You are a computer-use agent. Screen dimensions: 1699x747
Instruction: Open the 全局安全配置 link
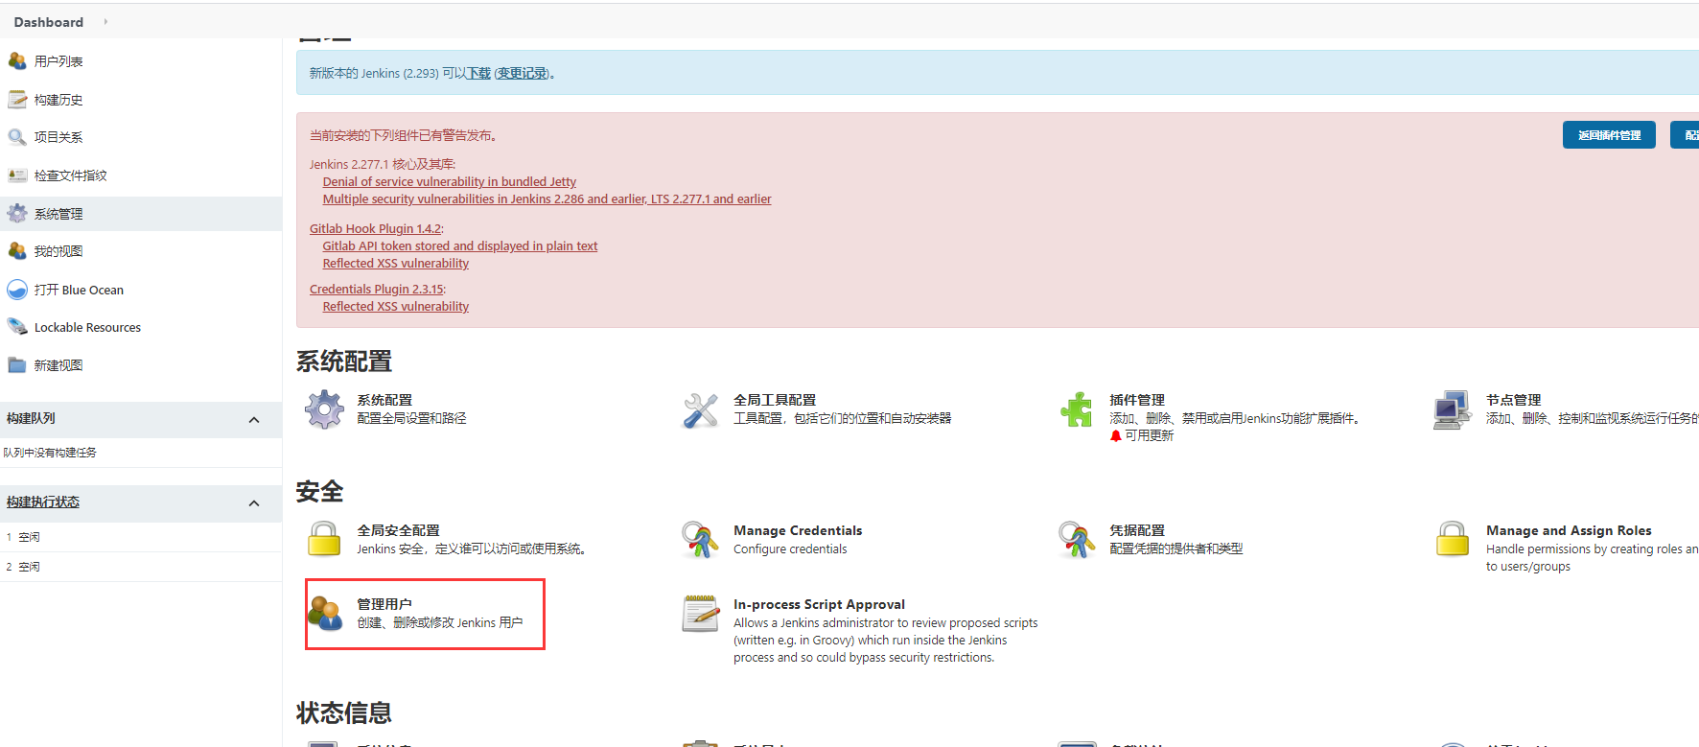398,530
